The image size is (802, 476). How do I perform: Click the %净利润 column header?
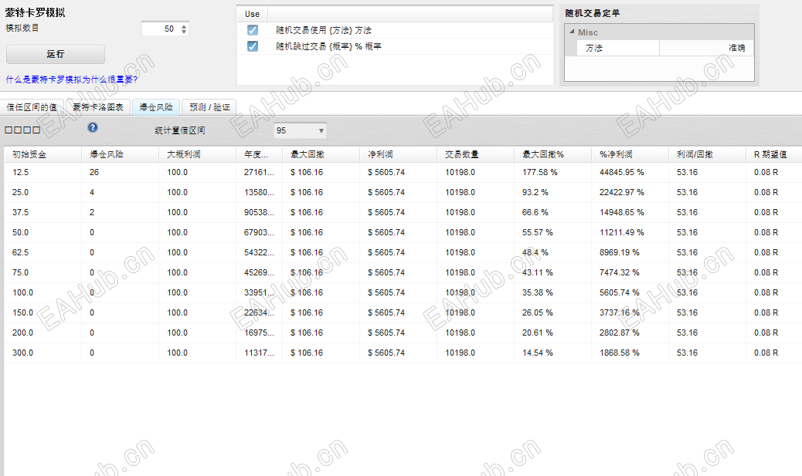tap(630, 154)
